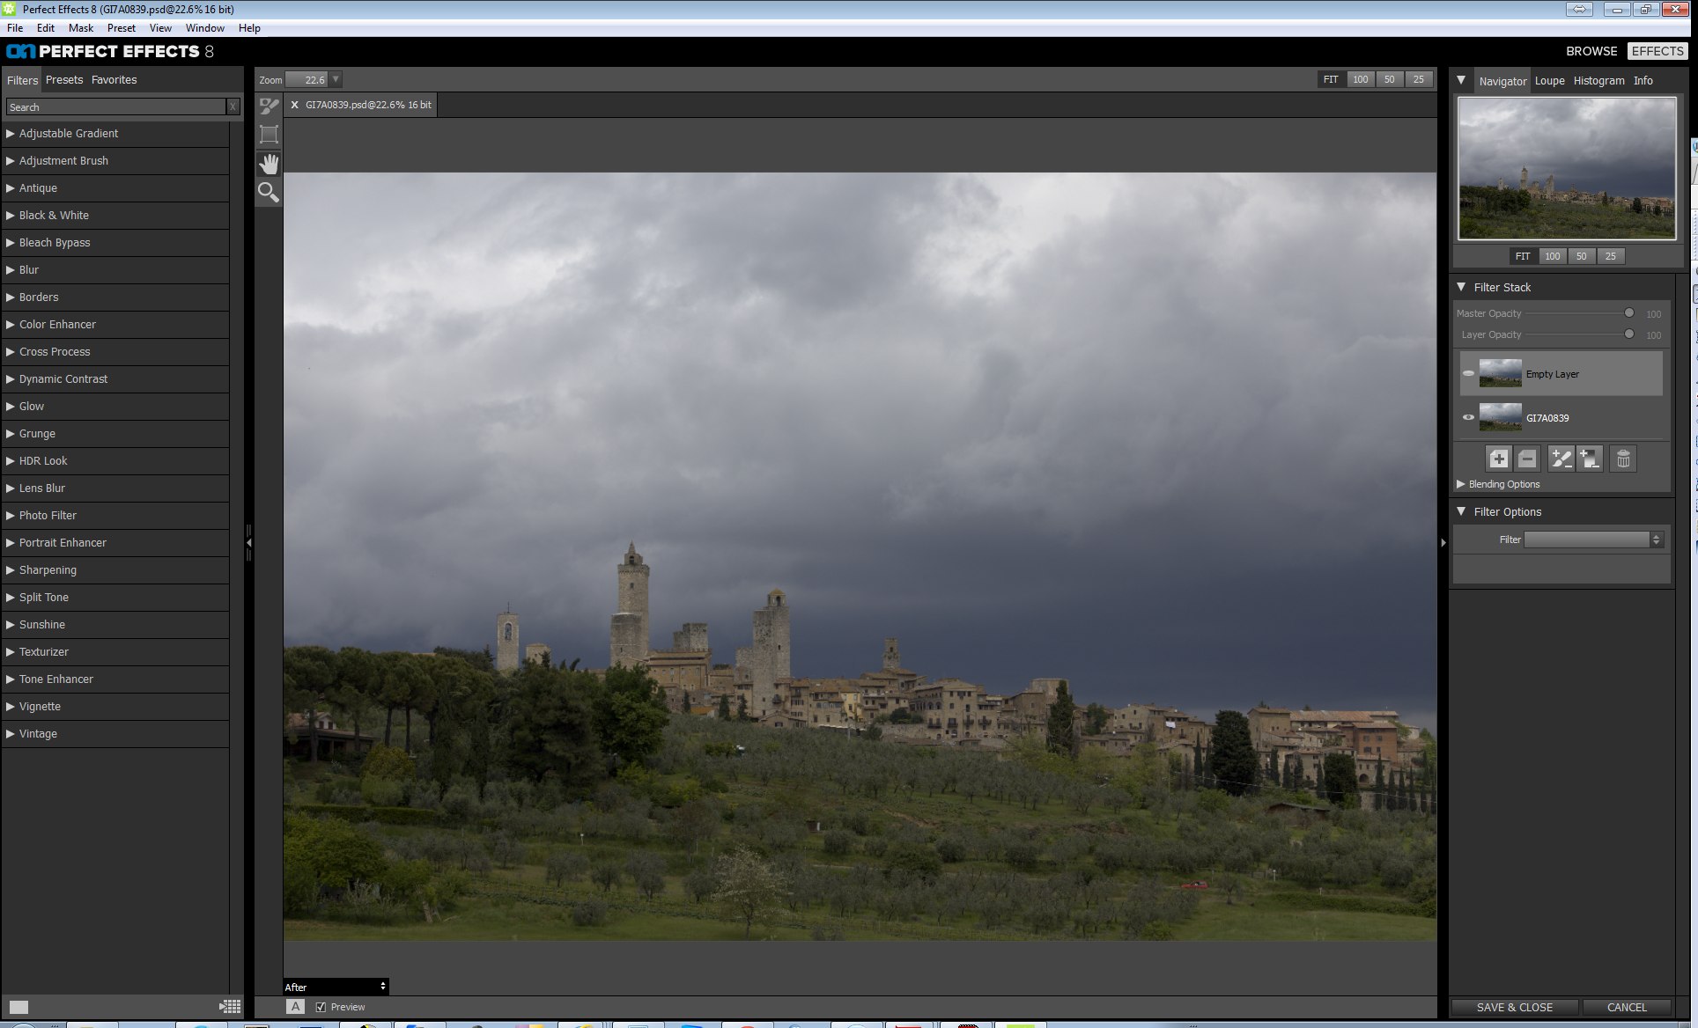Click the Master Opacity slider handle
Screen dimensions: 1698x1028
(x=1629, y=313)
